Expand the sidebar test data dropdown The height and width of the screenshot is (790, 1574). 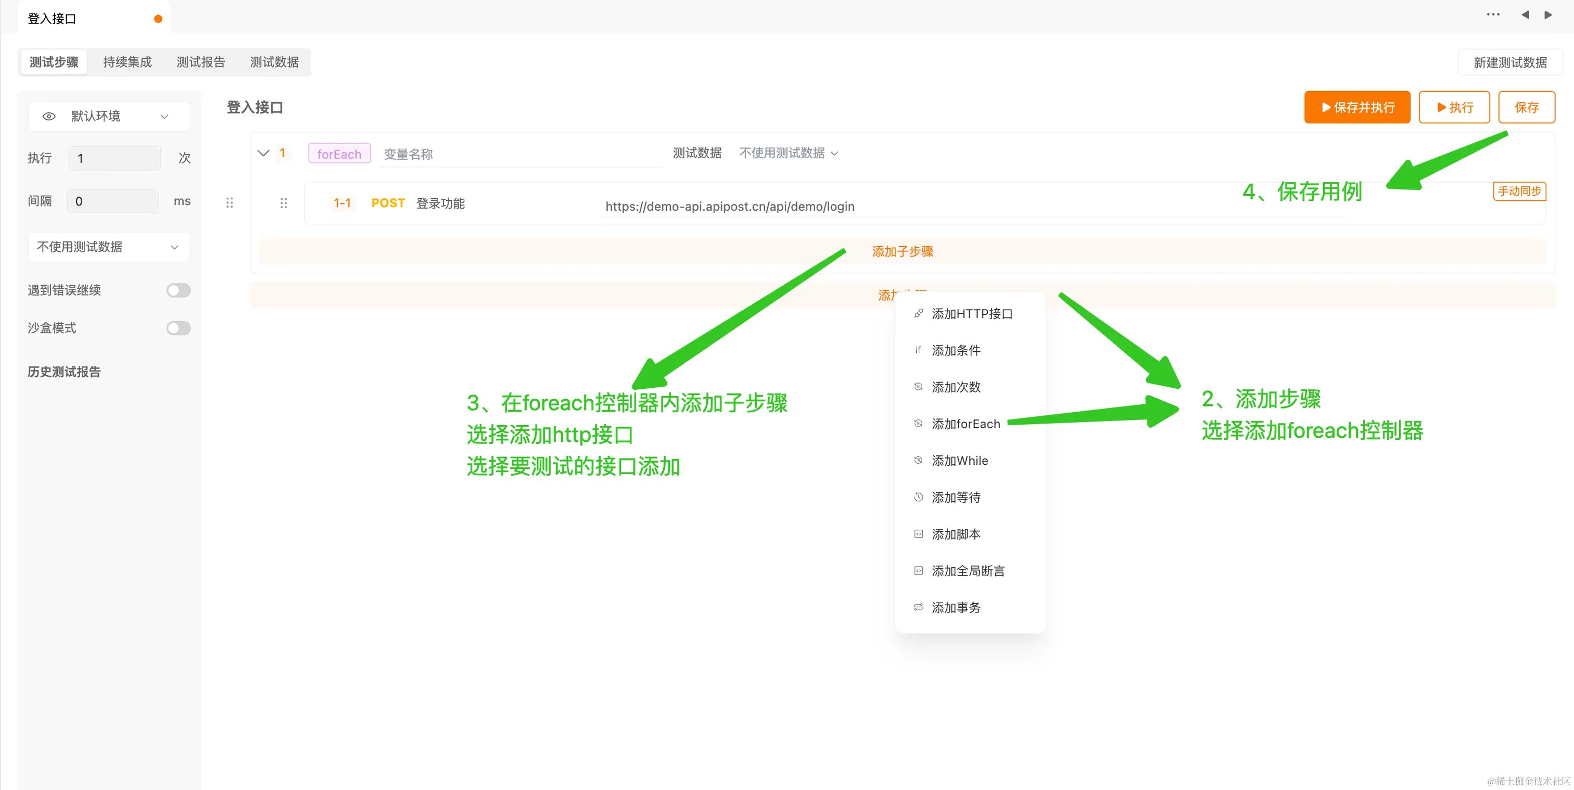(109, 247)
